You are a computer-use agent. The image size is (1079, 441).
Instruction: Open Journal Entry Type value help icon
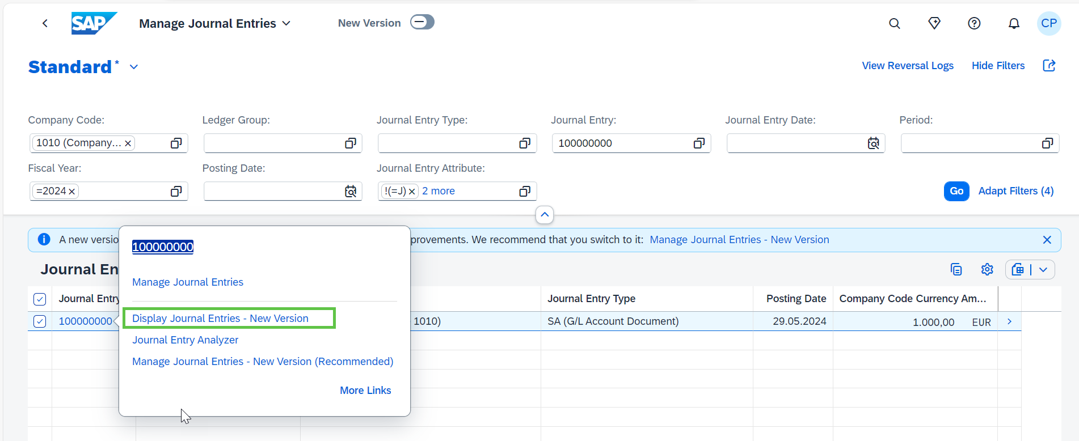coord(525,143)
